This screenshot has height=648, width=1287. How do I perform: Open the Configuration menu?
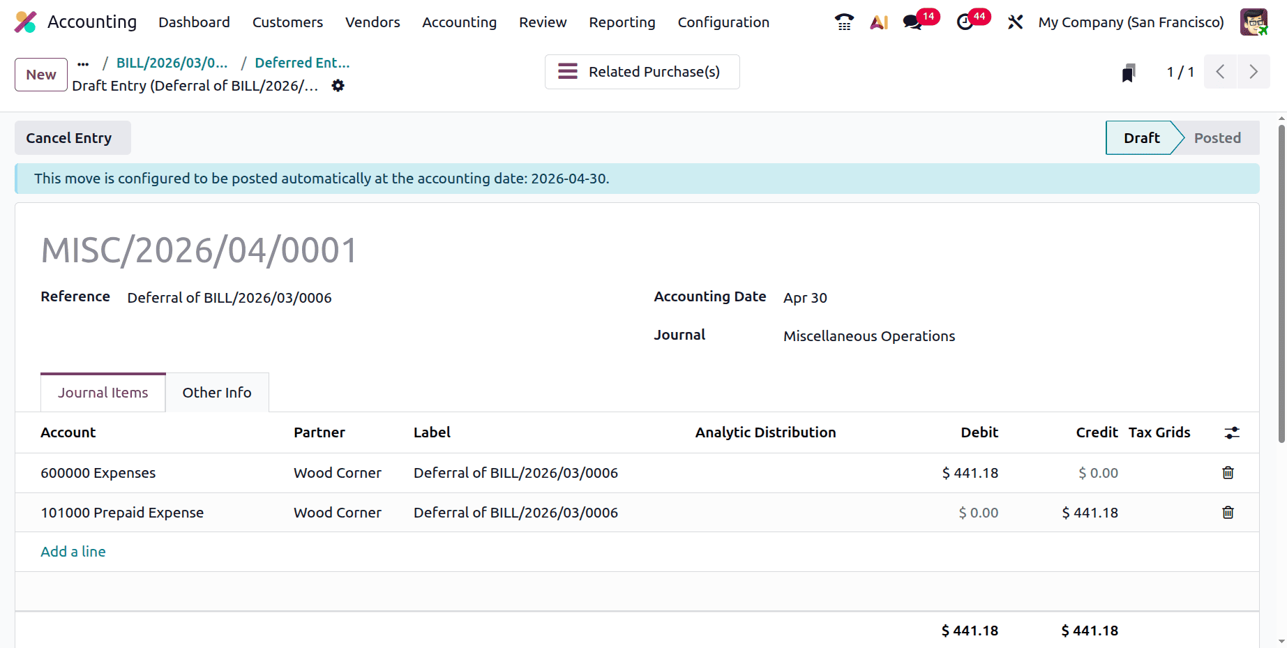coord(723,22)
